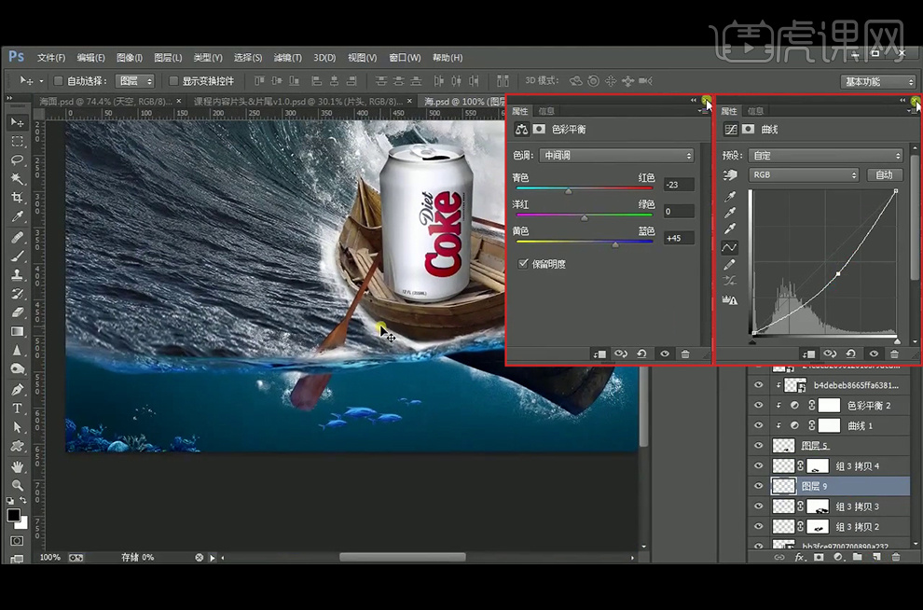
Task: Reset the Curves adjustment to defaults
Action: 851,354
